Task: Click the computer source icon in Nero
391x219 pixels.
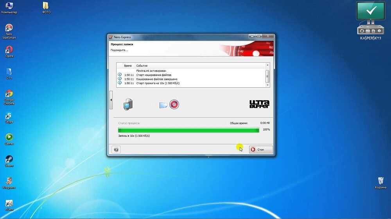Action: pyautogui.click(x=128, y=104)
